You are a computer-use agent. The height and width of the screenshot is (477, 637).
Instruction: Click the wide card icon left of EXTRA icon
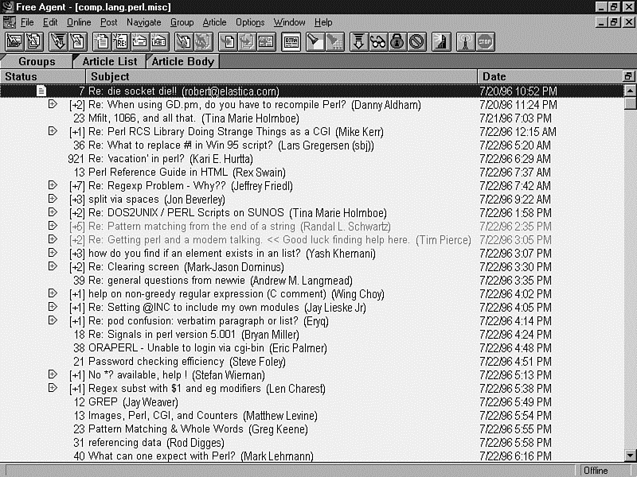tap(266, 41)
